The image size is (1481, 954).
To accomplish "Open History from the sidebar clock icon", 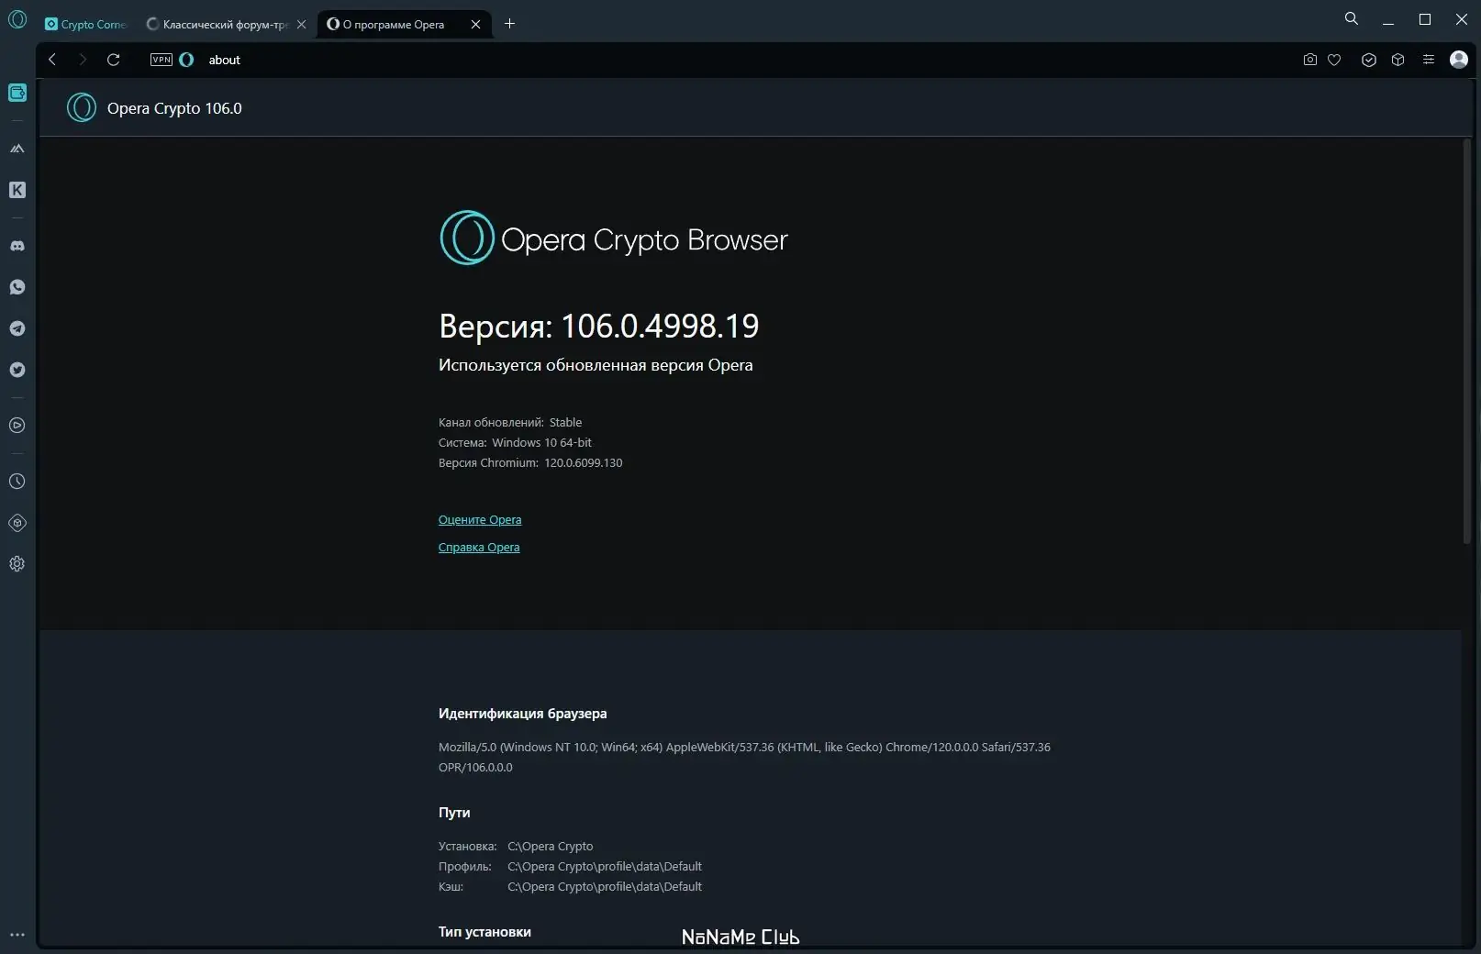I will coord(17,482).
